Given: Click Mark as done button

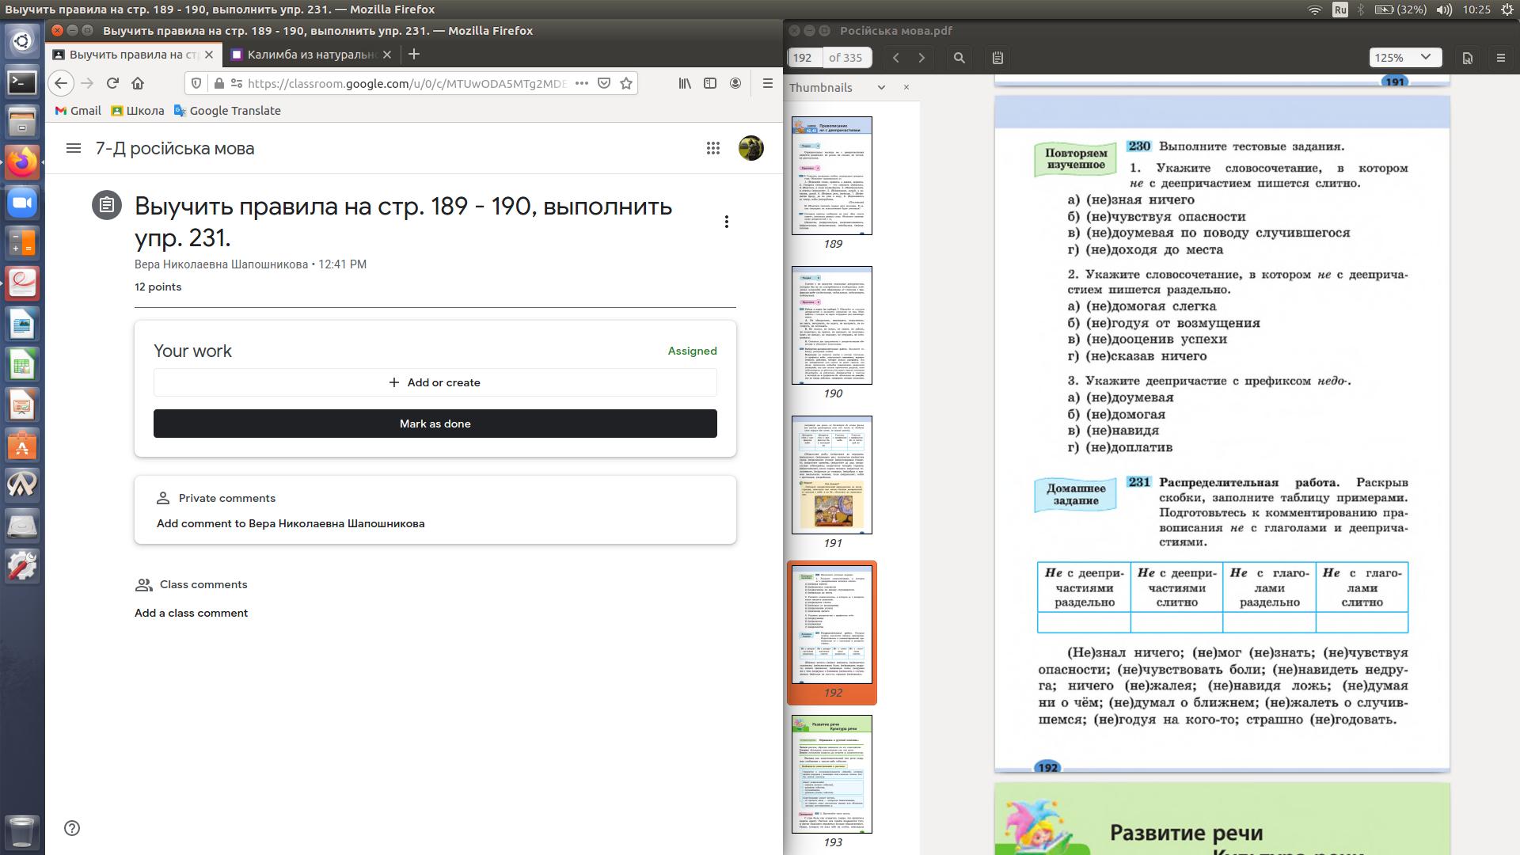Looking at the screenshot, I should pyautogui.click(x=435, y=424).
